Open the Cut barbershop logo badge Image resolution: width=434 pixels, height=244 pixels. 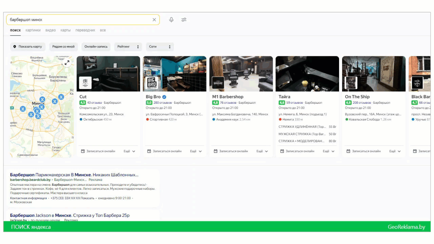pyautogui.click(x=85, y=83)
